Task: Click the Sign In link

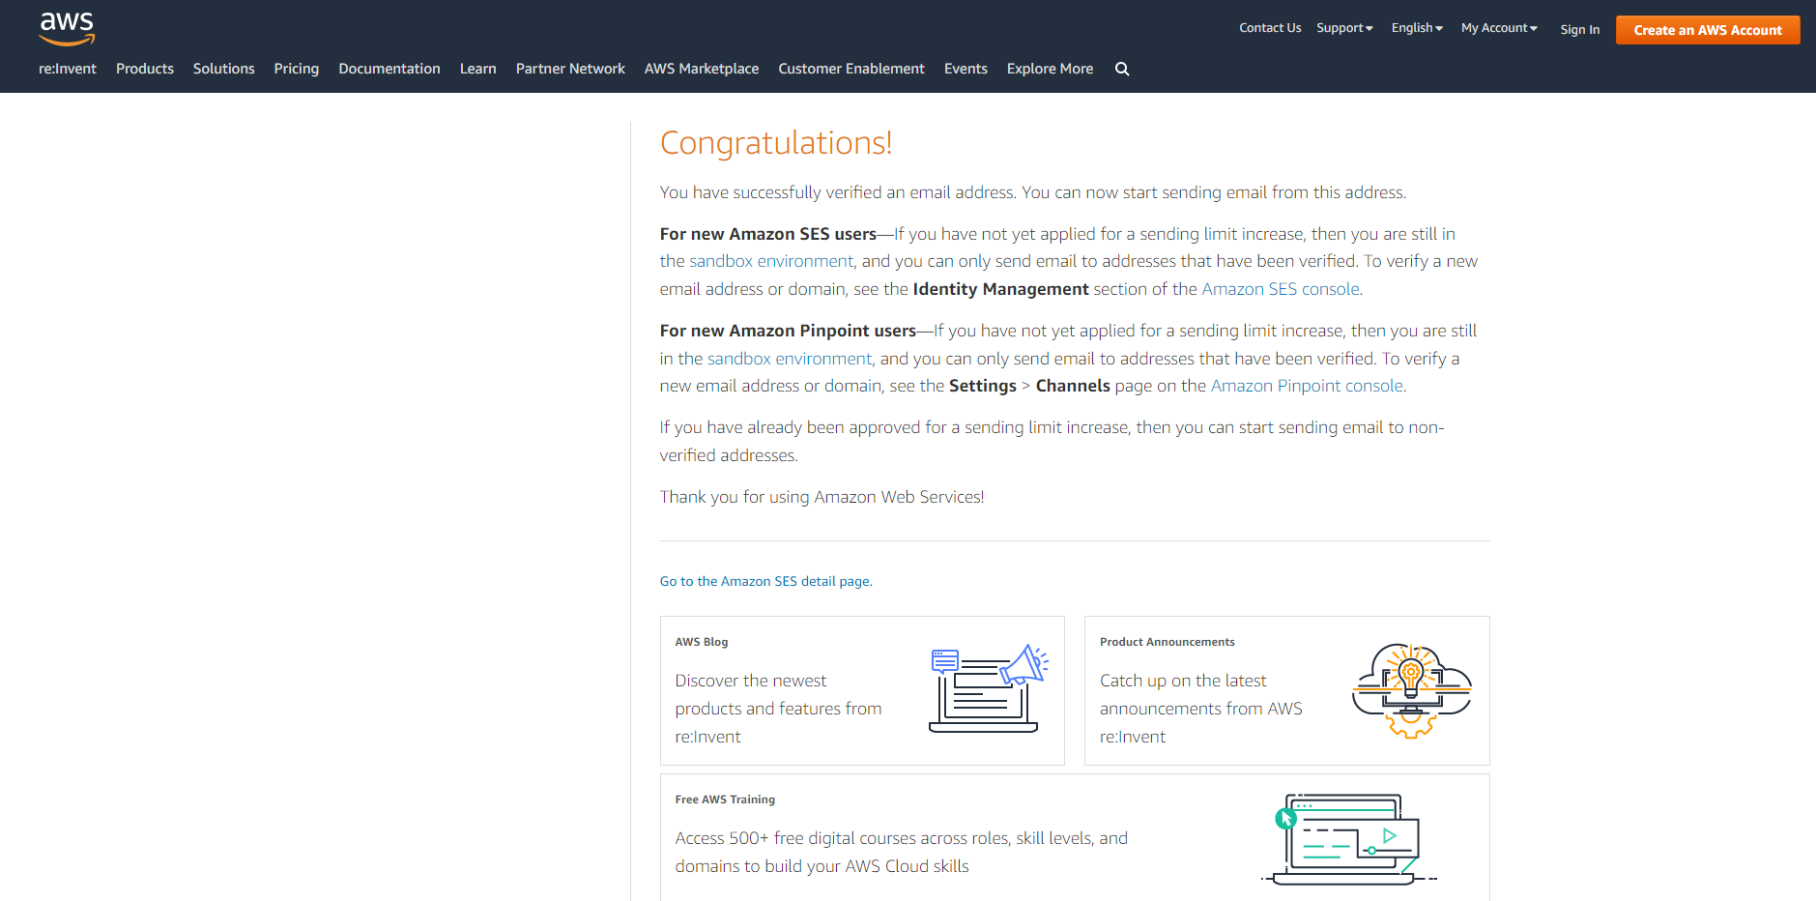Action: point(1579,30)
